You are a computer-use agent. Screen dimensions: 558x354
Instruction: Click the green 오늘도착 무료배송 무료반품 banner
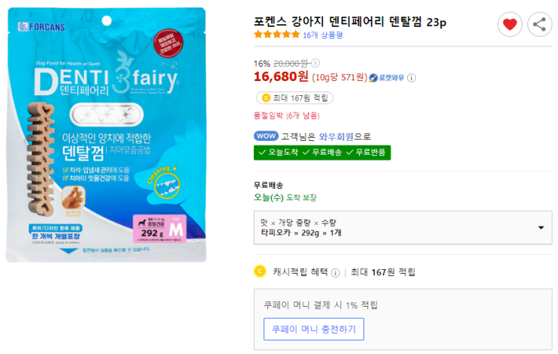click(322, 152)
